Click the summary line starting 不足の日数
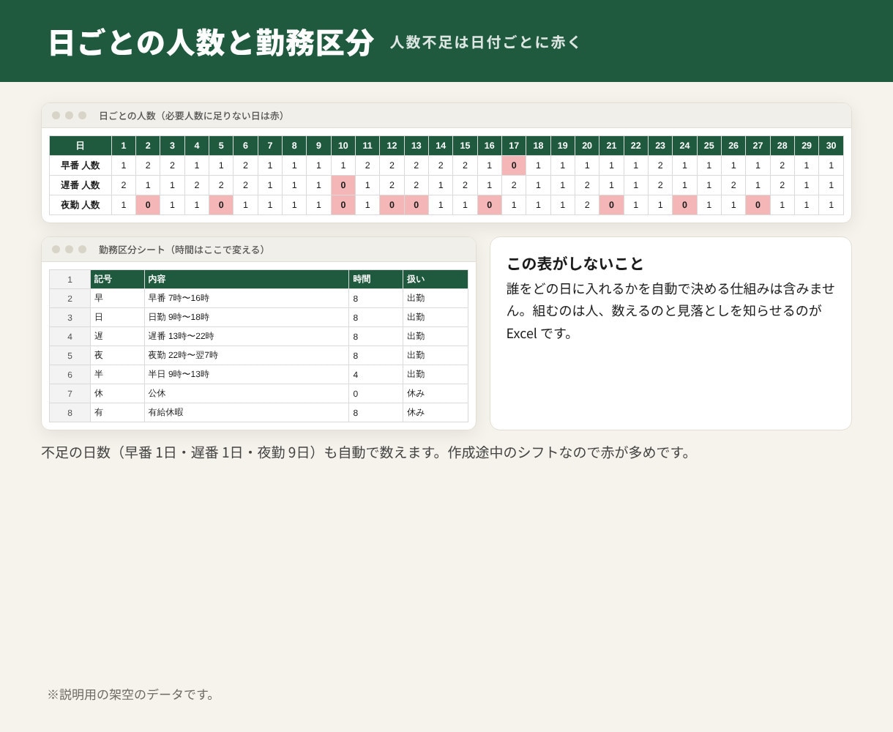 pyautogui.click(x=366, y=452)
